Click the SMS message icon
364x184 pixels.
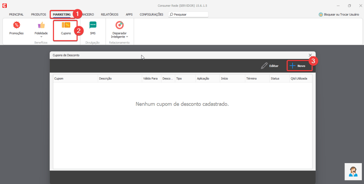[93, 25]
